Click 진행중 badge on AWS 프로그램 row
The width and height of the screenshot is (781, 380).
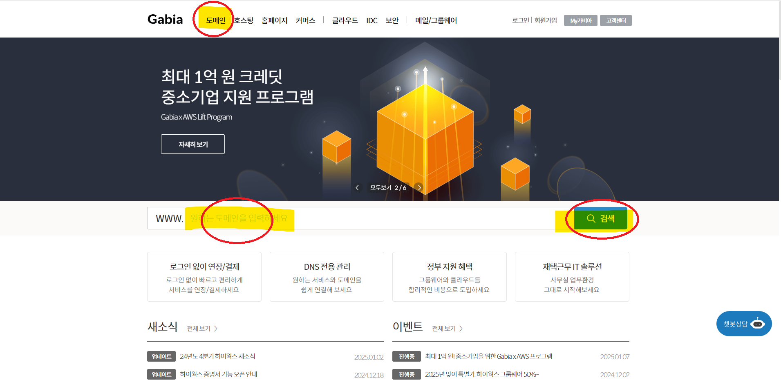[407, 356]
